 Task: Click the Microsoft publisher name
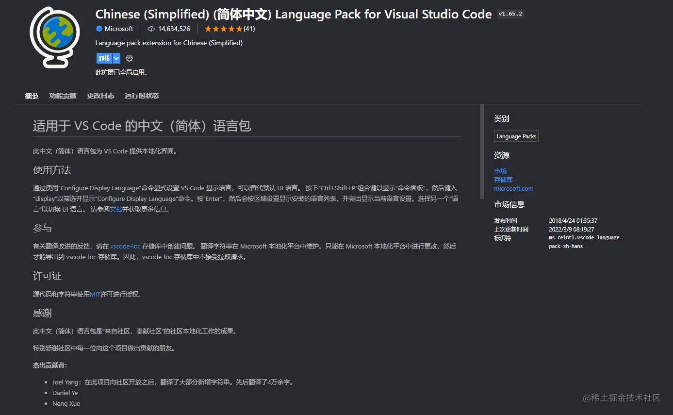119,29
